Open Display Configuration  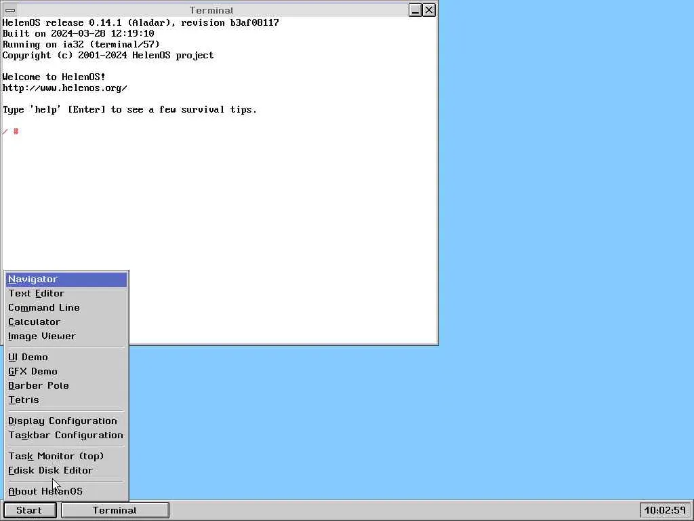(66, 421)
